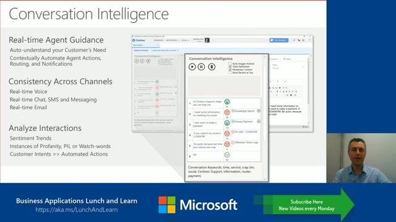The width and height of the screenshot is (396, 222).
Task: Click the red sad face scored 9
Action: pos(227,144)
